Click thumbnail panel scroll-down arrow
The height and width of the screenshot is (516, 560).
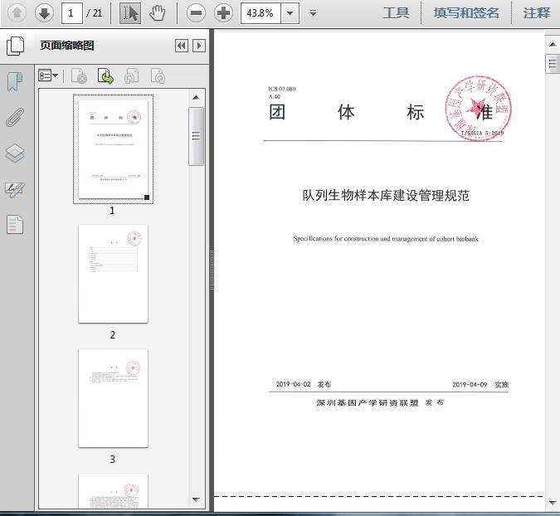click(x=196, y=499)
